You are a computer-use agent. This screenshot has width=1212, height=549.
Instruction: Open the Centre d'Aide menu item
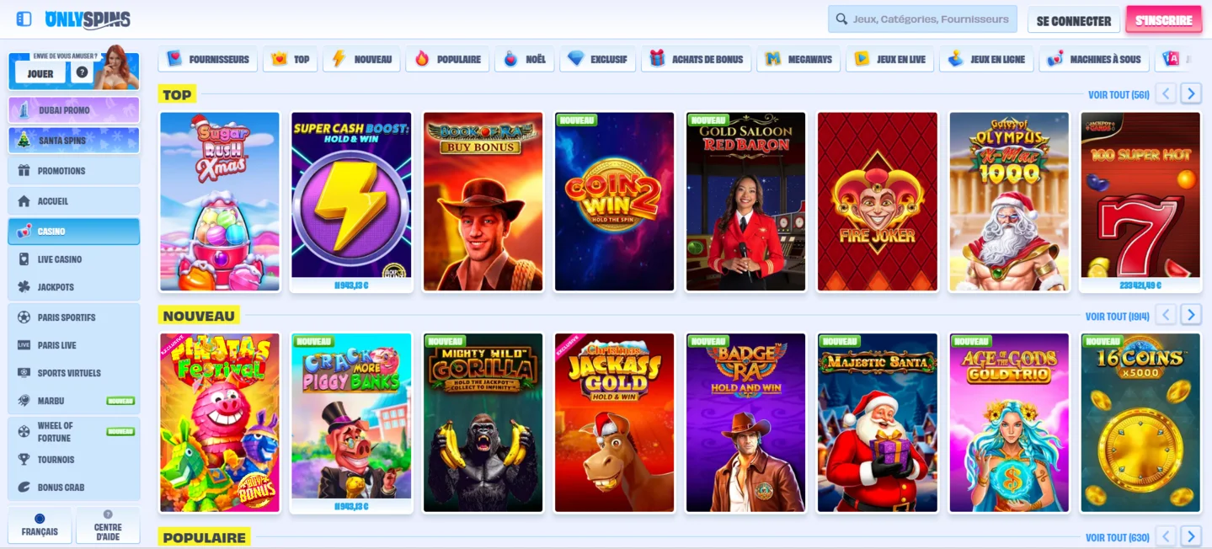tap(108, 525)
